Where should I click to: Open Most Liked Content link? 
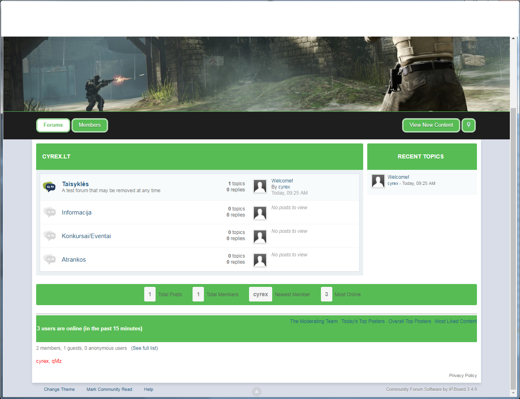tap(456, 321)
